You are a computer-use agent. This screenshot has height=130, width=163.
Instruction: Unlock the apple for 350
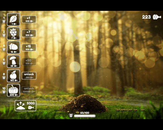click(x=29, y=75)
